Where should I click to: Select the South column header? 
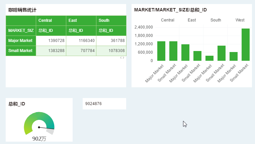pyautogui.click(x=111, y=20)
